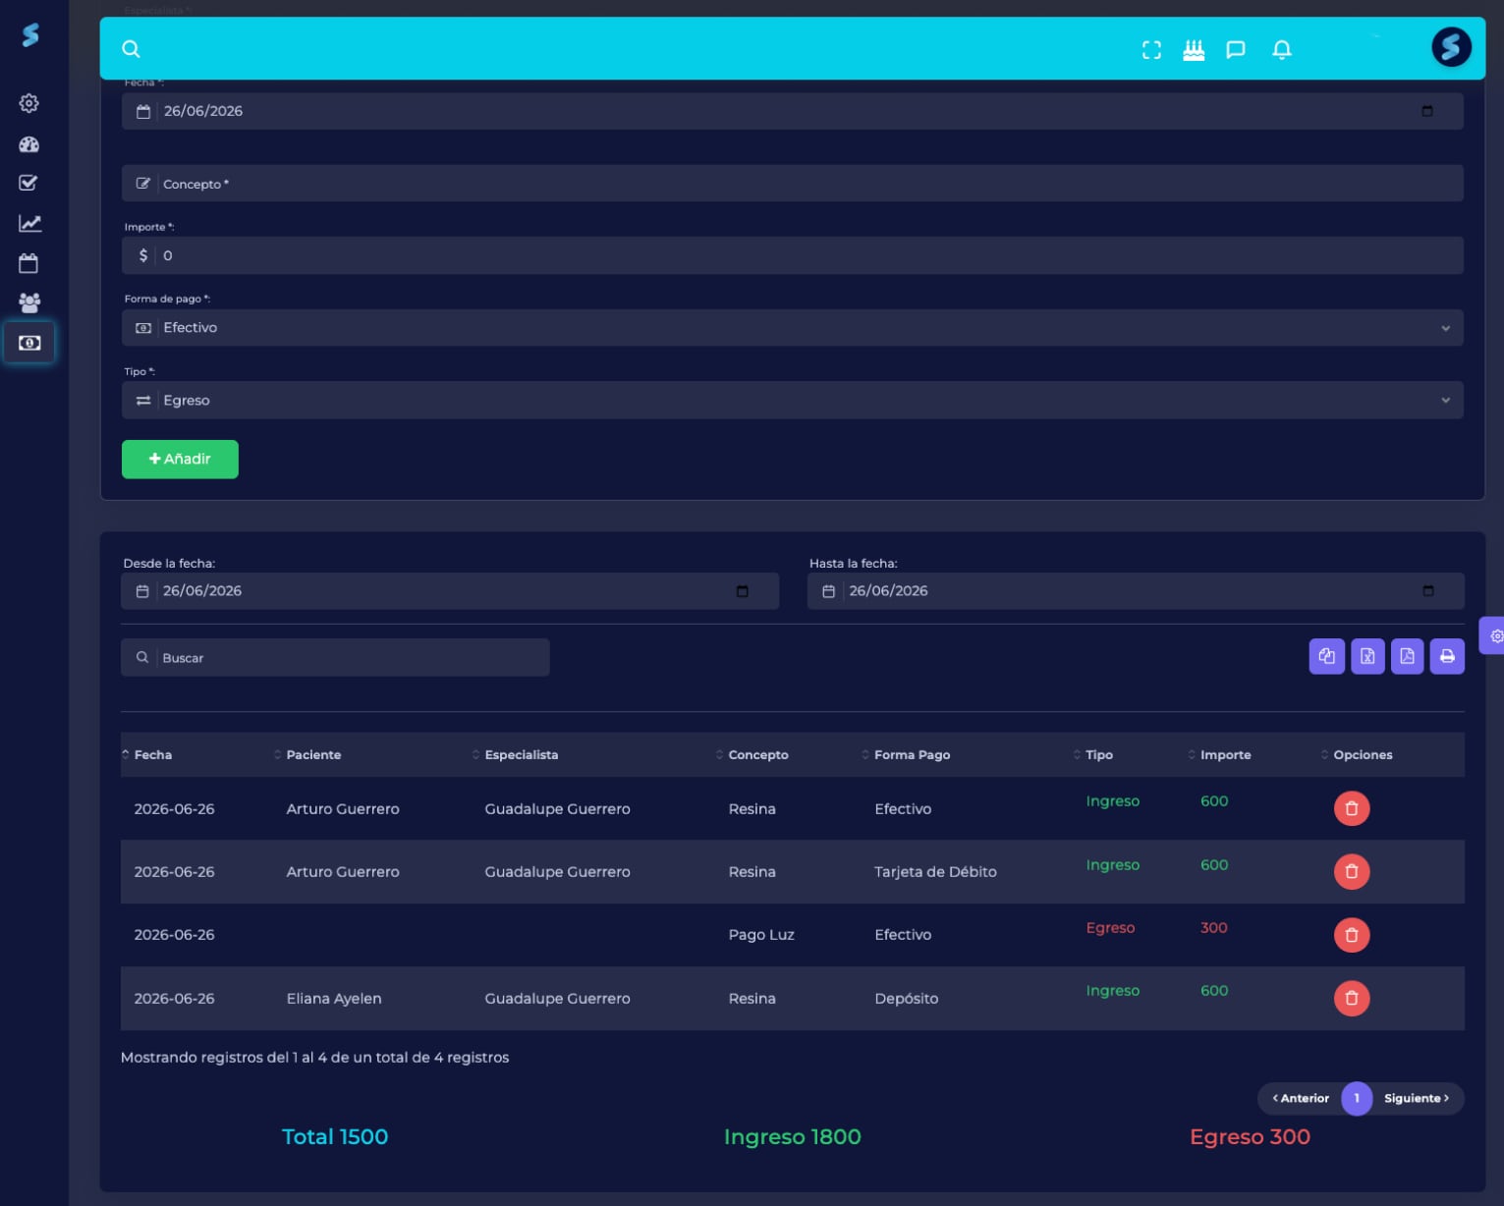Open the settings gear in the sidebar
Viewport: 1504px width, 1206px height.
click(29, 103)
